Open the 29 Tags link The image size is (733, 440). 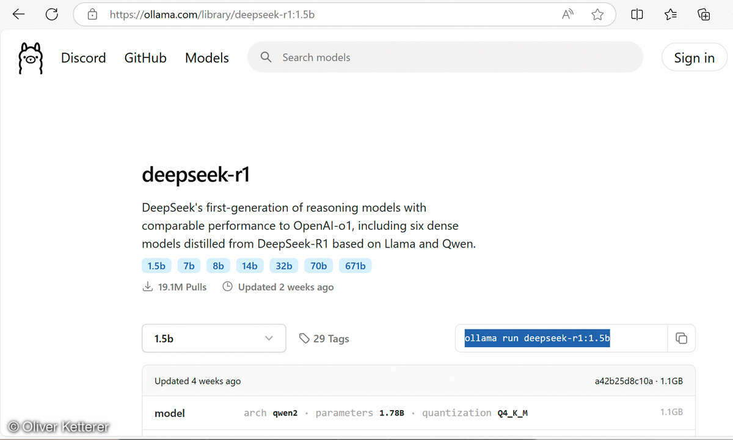coord(324,339)
